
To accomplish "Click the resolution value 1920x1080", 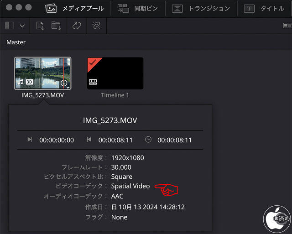I will [128, 158].
